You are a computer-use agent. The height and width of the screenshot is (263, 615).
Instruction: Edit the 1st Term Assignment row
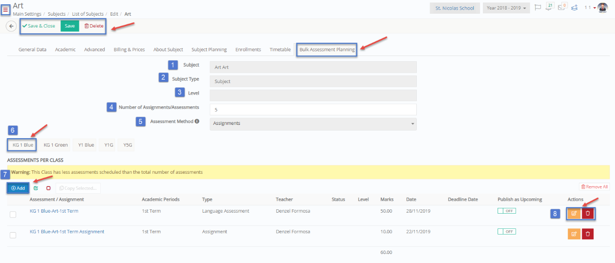click(574, 234)
